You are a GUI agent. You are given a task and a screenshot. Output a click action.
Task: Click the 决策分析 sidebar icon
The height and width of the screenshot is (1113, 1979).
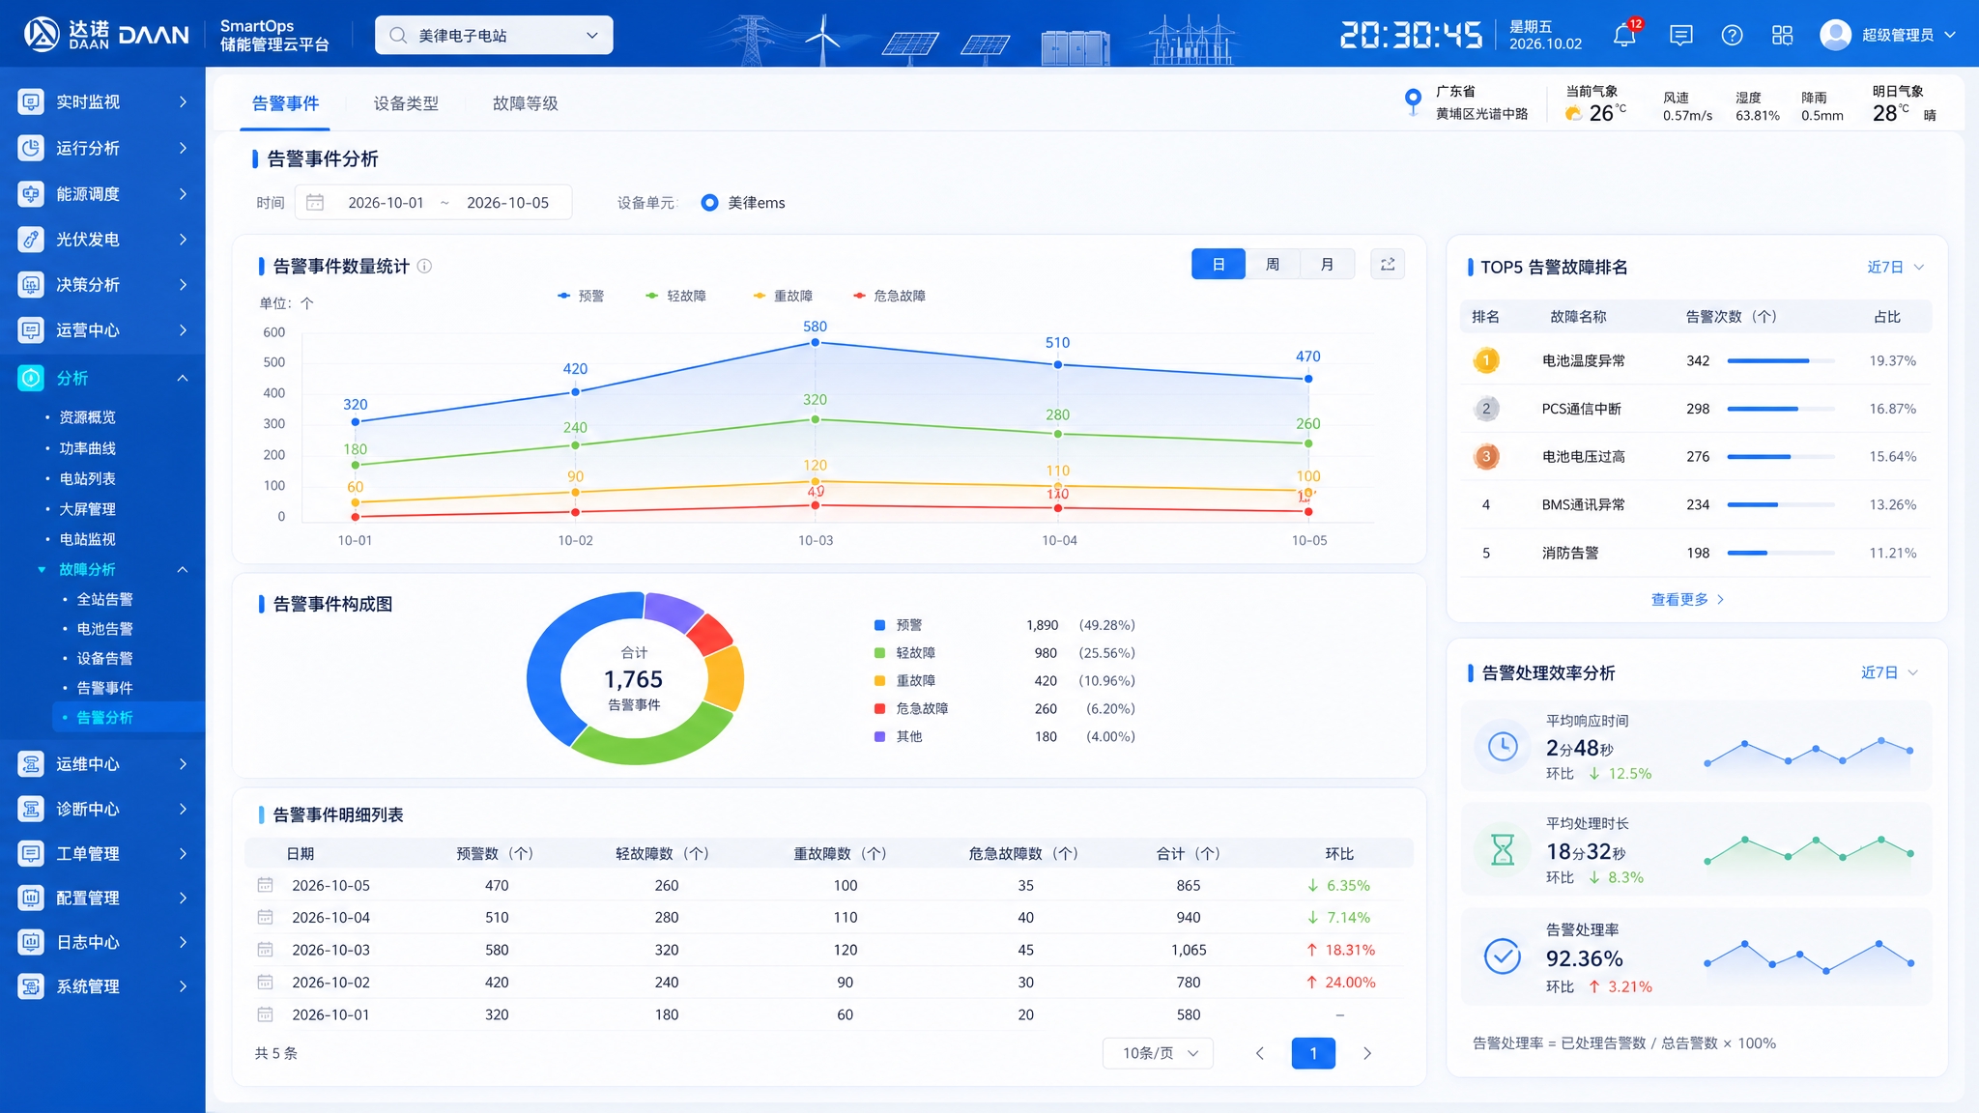pos(31,284)
